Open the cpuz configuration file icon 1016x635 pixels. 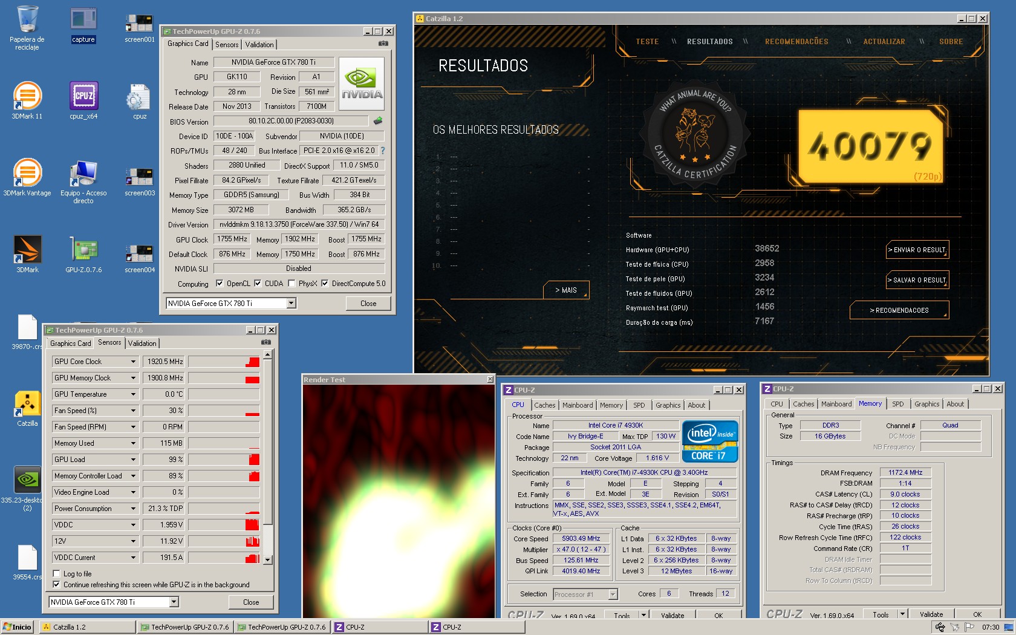[x=140, y=101]
